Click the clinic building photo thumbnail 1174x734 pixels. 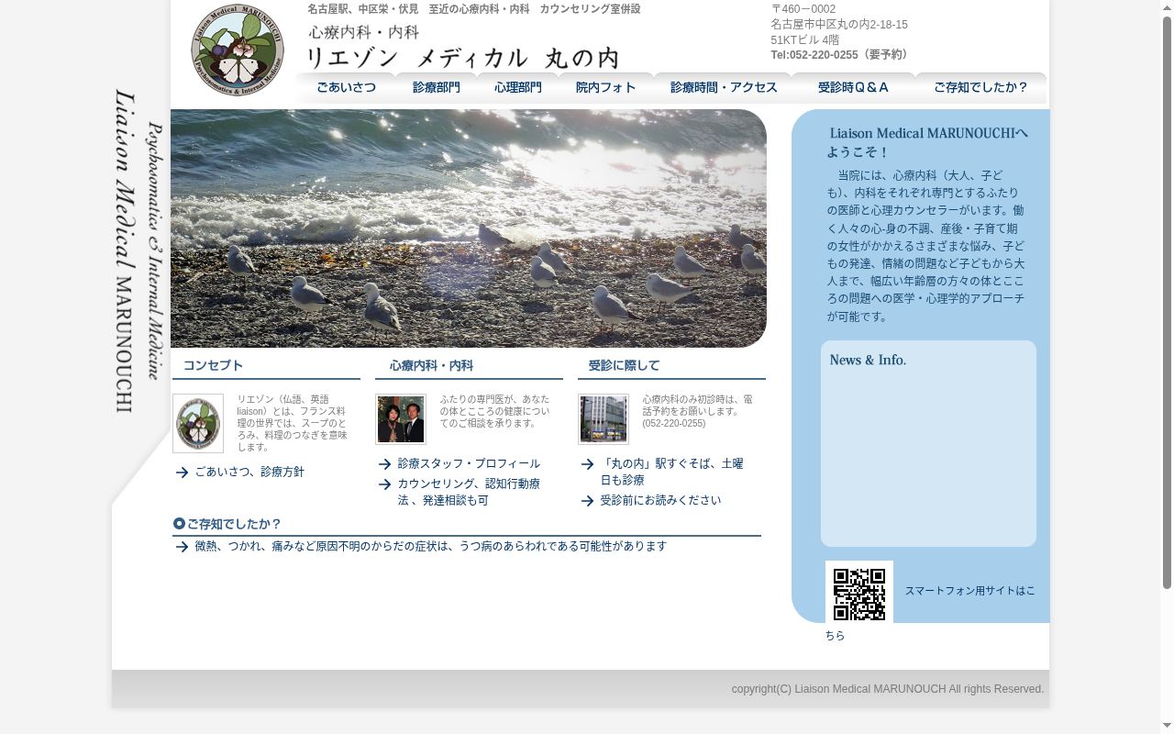(604, 419)
